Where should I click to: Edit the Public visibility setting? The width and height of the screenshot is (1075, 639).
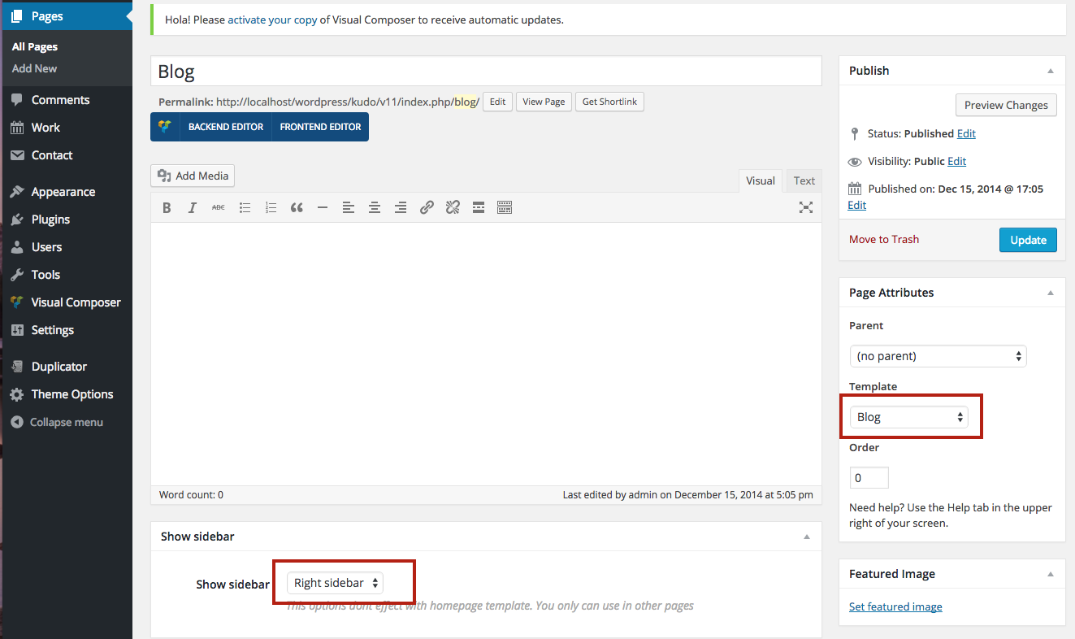pos(956,161)
